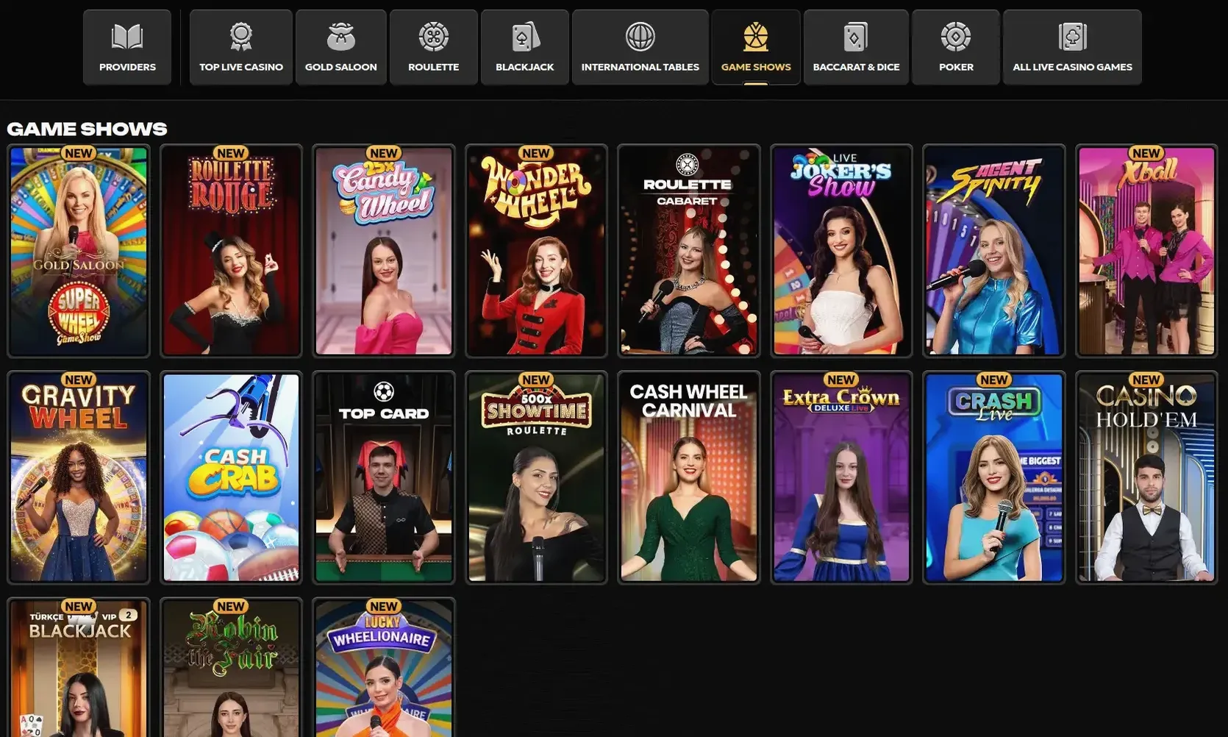Play the Casino Hold'em game

1147,477
